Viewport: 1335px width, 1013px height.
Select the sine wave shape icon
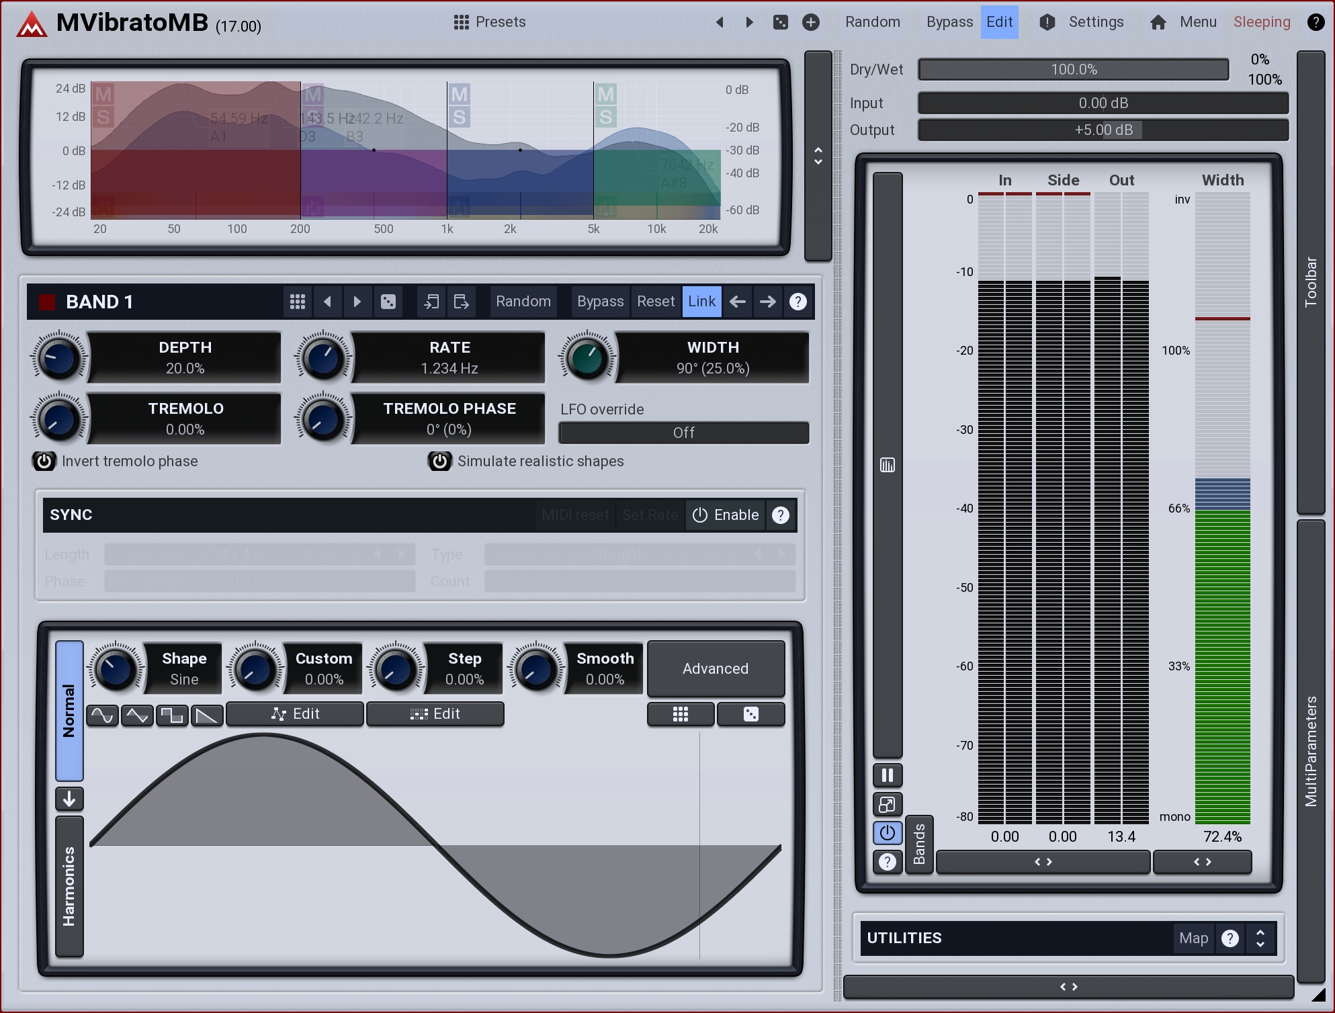tap(102, 715)
